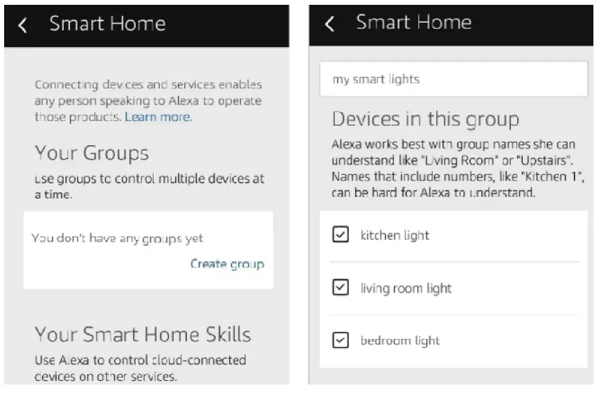Open the Learn more link
Image resolution: width=601 pixels, height=399 pixels.
coord(158,117)
